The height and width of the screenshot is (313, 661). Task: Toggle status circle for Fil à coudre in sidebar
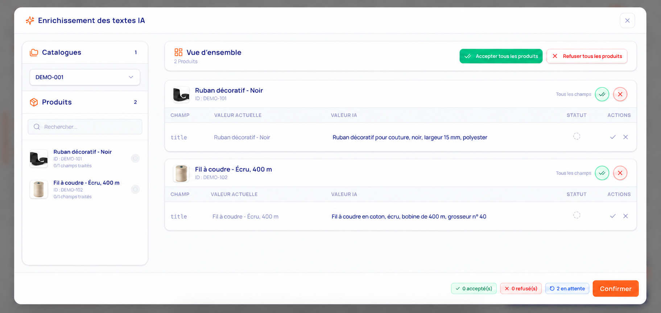coord(135,189)
